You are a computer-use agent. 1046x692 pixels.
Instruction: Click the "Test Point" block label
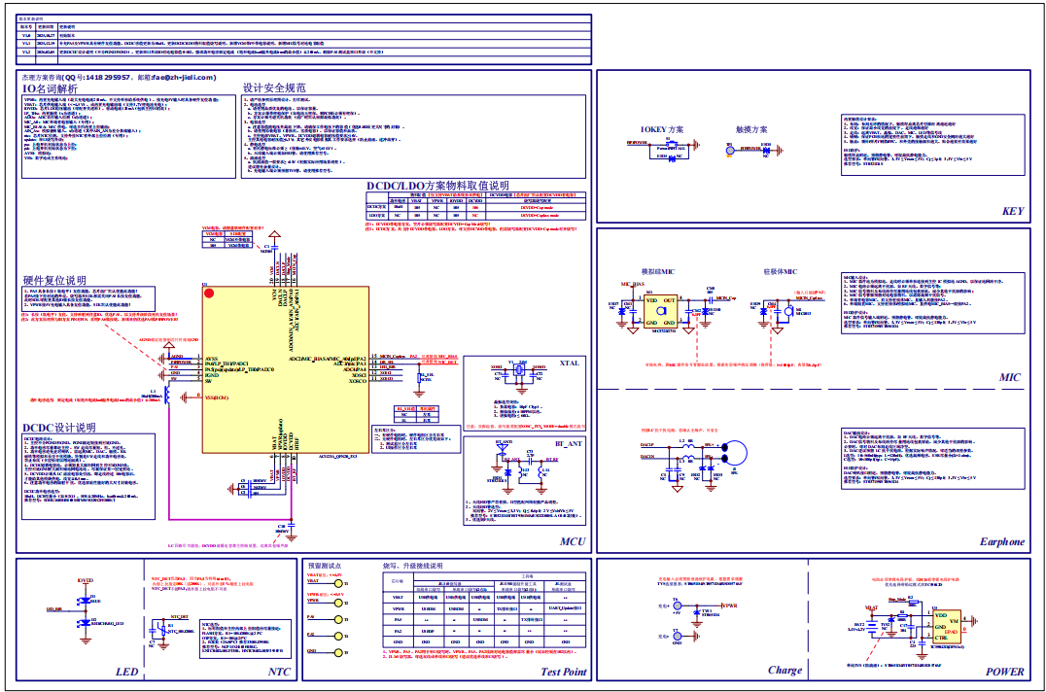pyautogui.click(x=564, y=672)
